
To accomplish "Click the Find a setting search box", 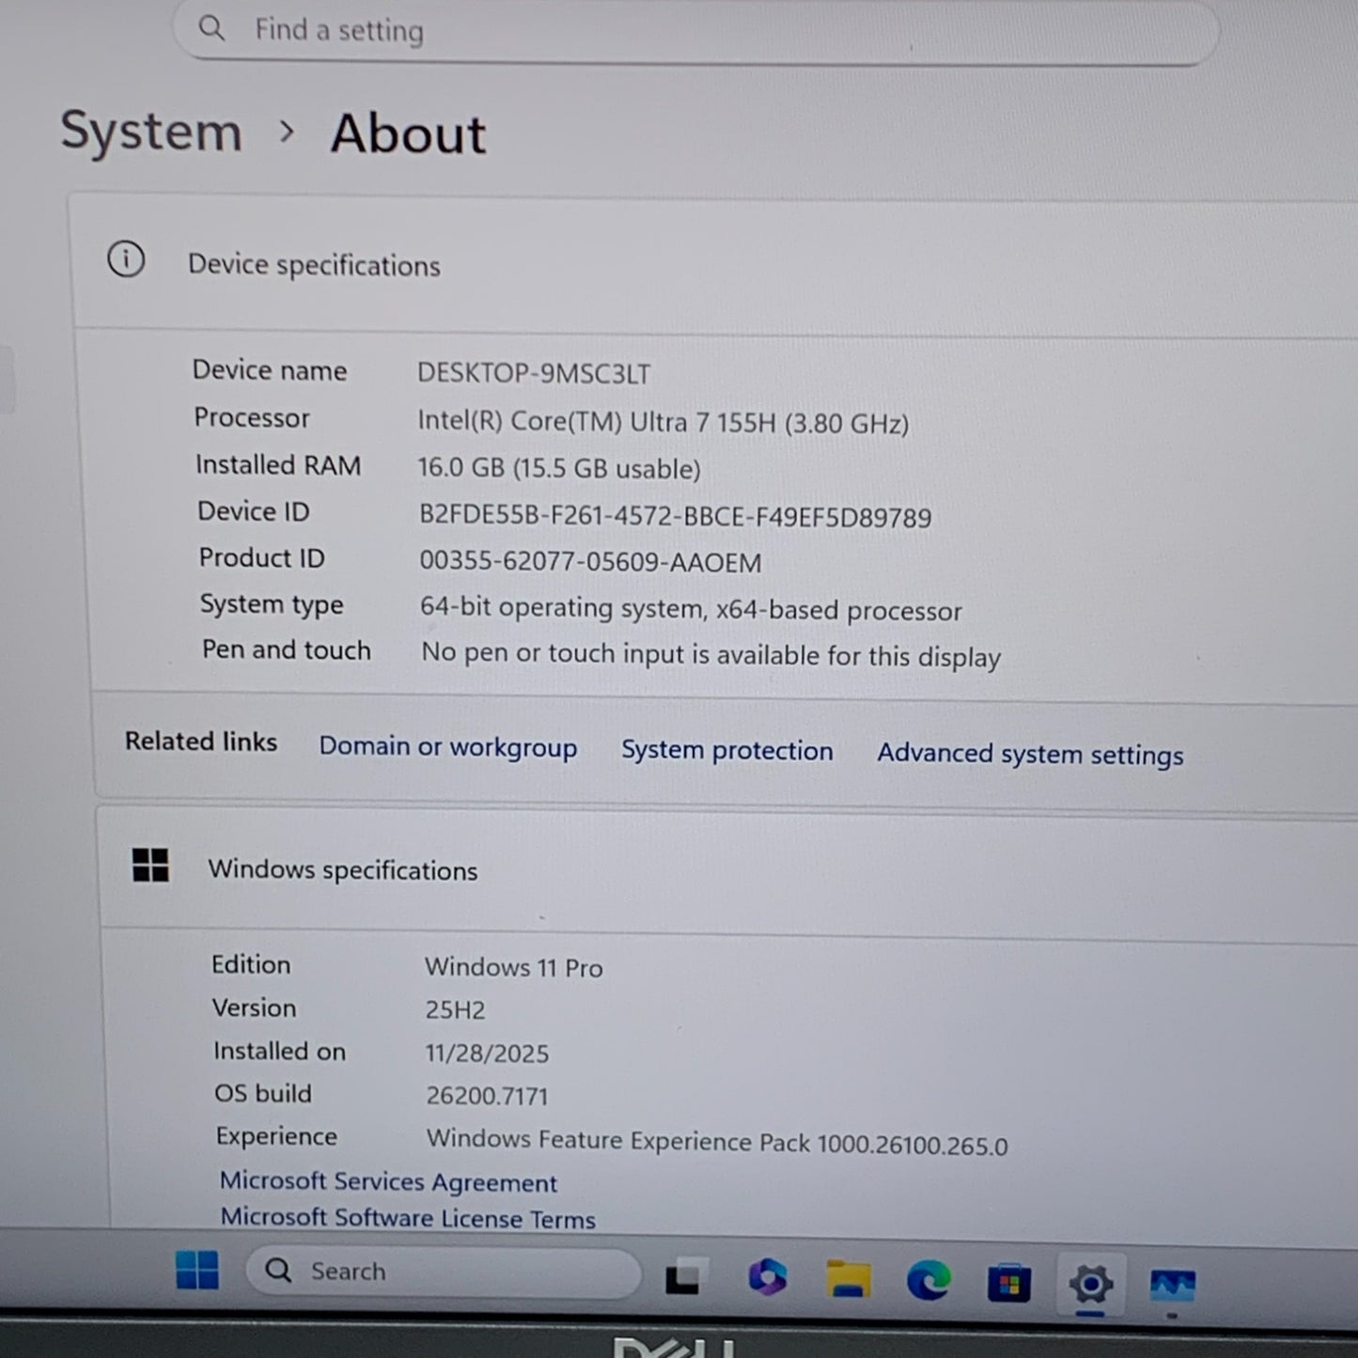I will pos(695,31).
